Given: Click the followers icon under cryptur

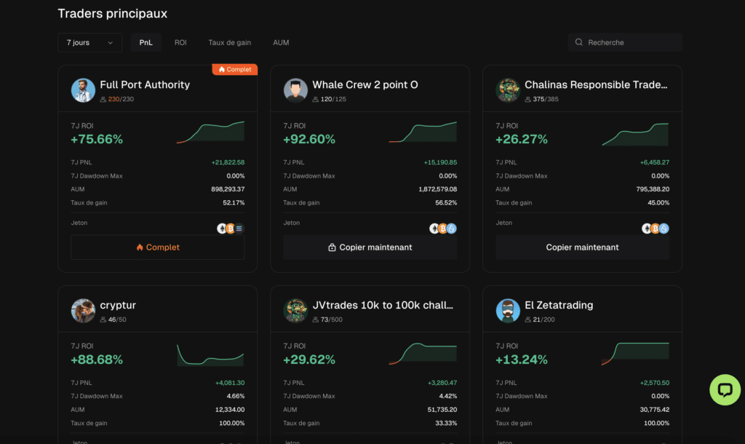Looking at the screenshot, I should click(x=103, y=320).
